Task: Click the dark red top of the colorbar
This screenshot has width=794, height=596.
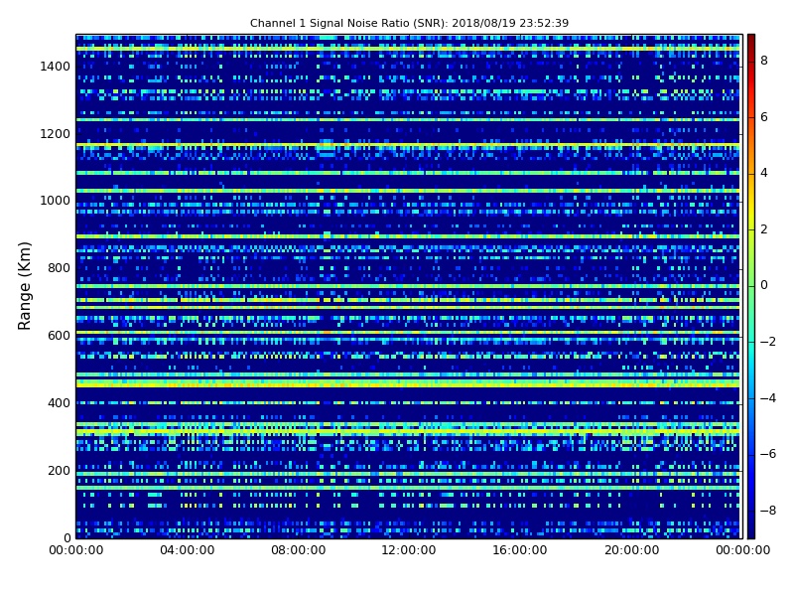Action: tap(751, 41)
